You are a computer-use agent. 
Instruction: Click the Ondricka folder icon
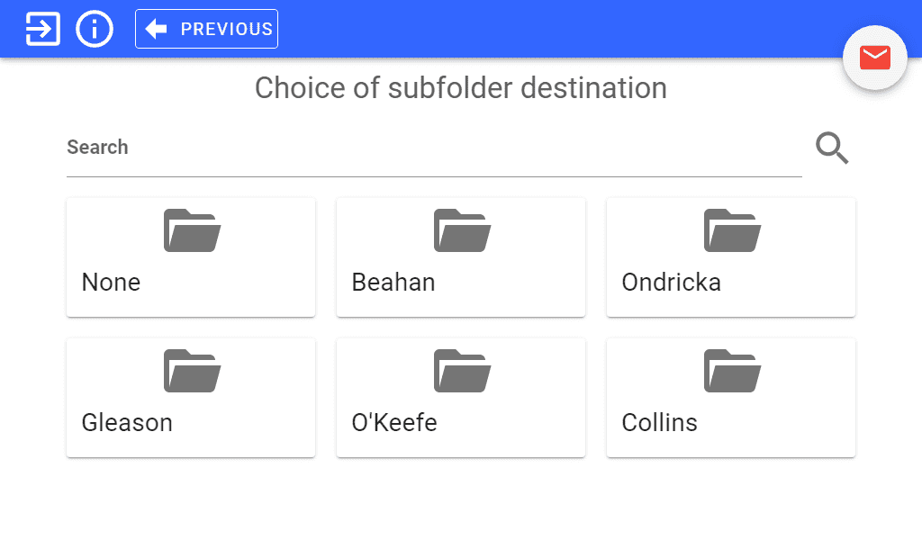[x=732, y=230]
